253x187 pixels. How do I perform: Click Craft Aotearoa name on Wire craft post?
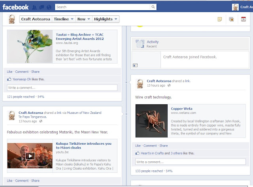click(x=159, y=81)
